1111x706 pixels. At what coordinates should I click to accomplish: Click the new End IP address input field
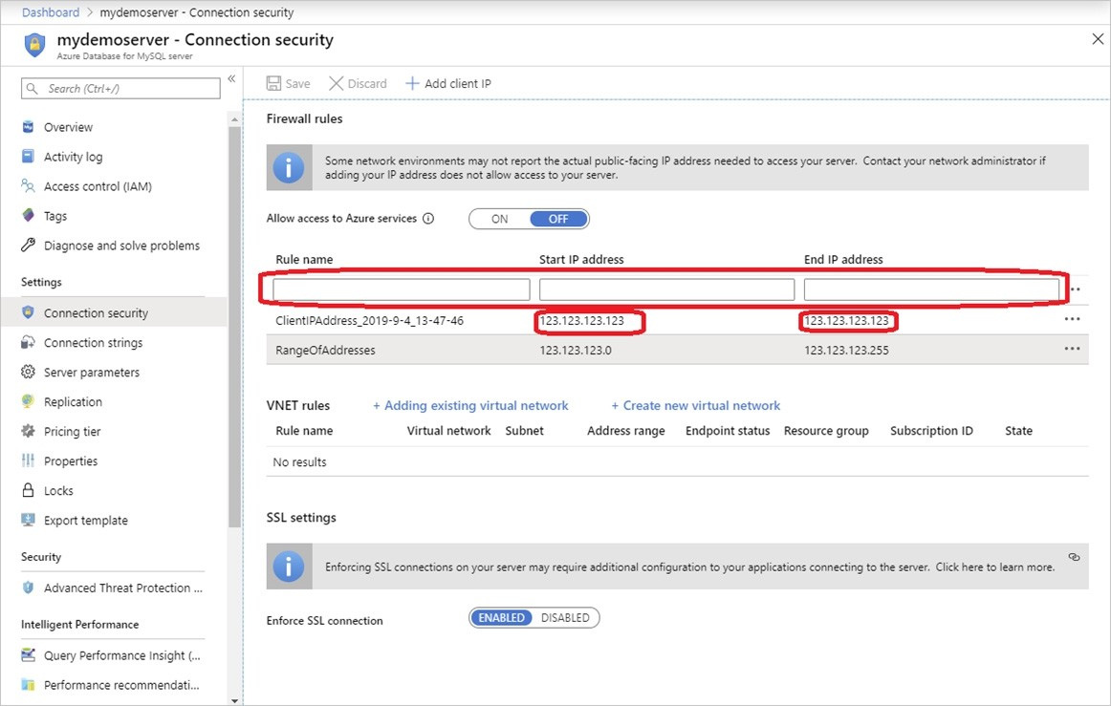(932, 289)
